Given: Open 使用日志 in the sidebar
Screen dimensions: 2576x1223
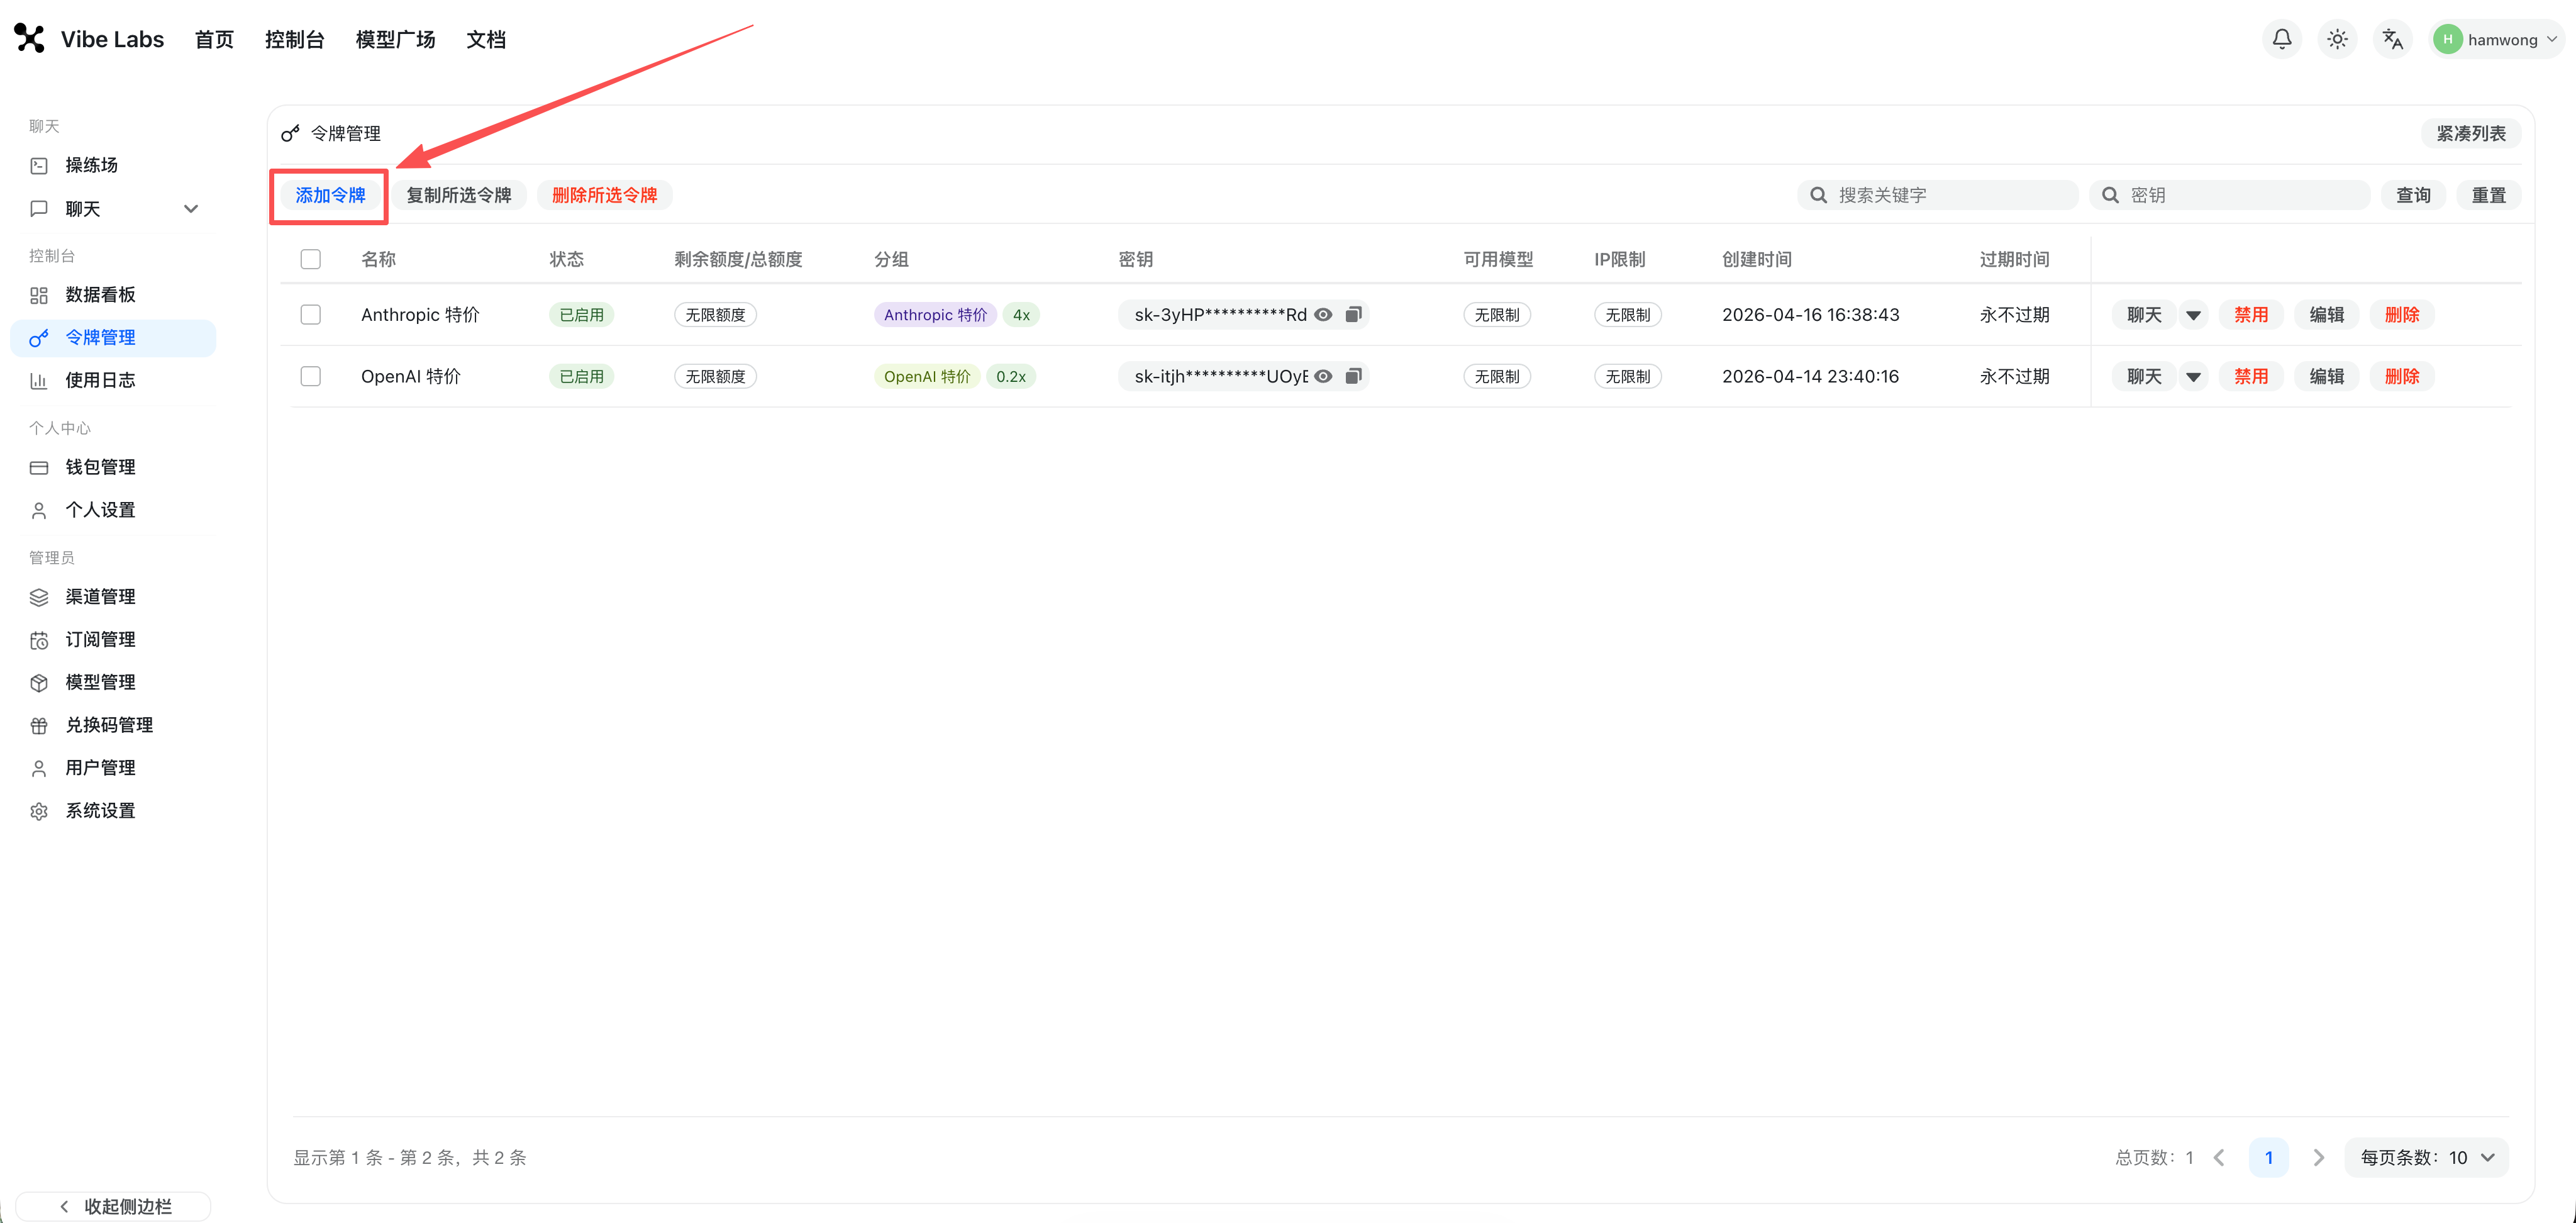Looking at the screenshot, I should pyautogui.click(x=101, y=380).
